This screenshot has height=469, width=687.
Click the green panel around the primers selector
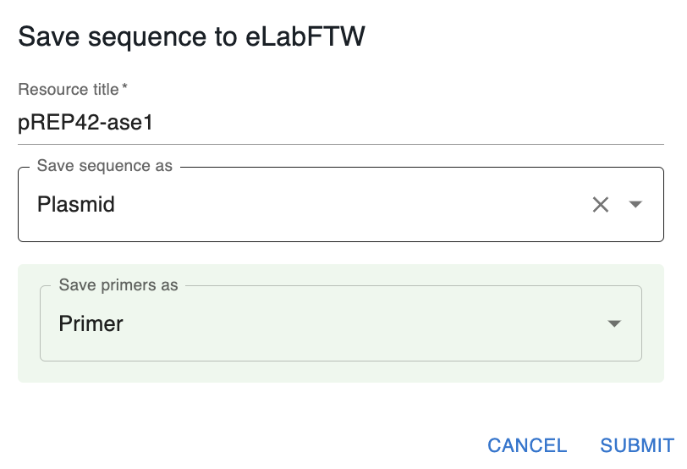(338, 372)
